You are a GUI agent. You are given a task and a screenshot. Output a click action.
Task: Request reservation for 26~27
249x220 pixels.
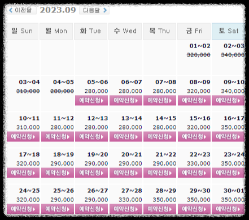(x=91, y=209)
